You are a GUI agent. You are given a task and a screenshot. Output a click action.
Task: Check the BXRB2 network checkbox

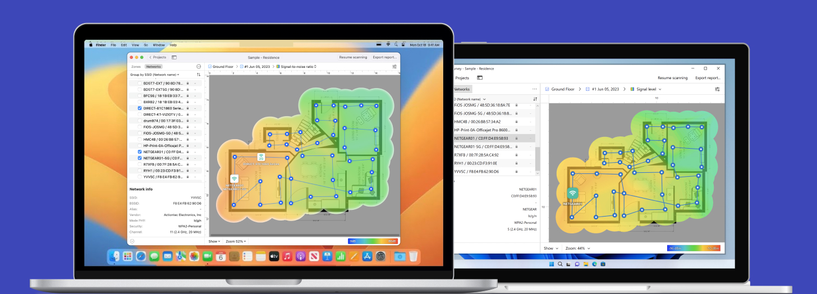coord(140,102)
